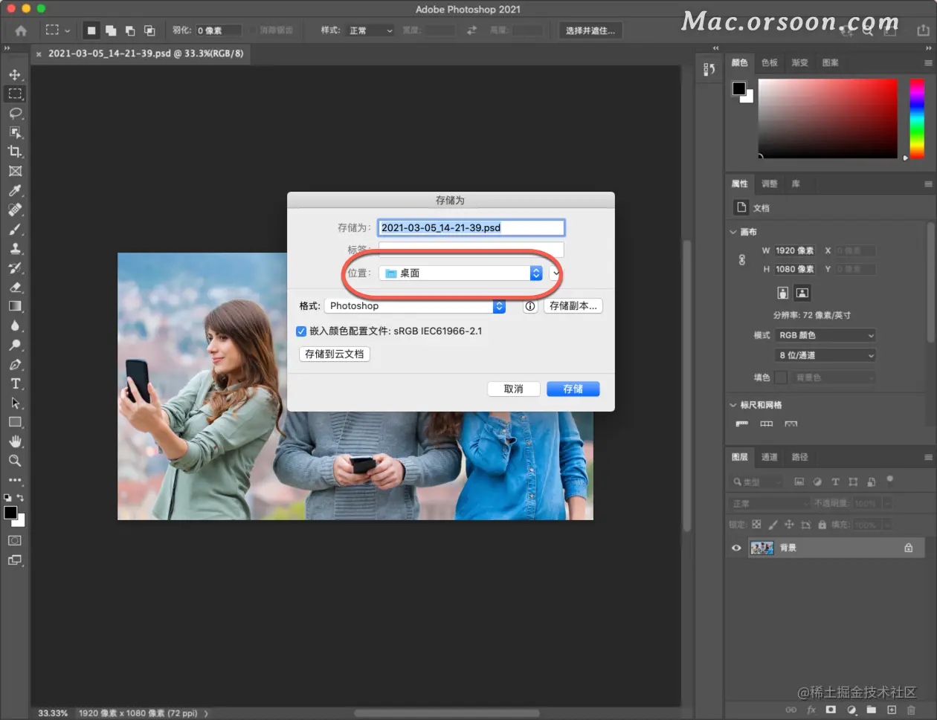Open the RGB 颜色 mode dropdown
Viewport: 937px width, 720px height.
[825, 335]
